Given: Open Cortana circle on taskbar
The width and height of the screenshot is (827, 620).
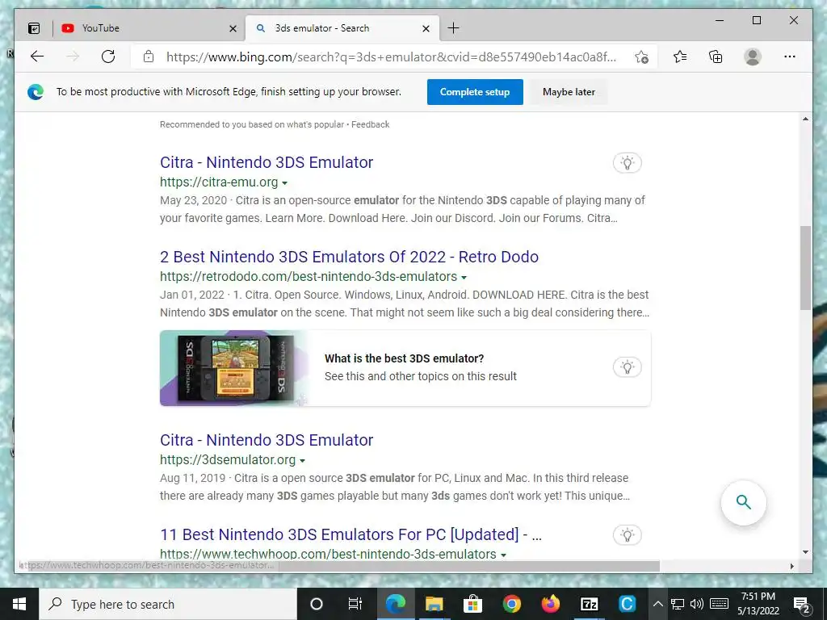Looking at the screenshot, I should click(x=317, y=604).
